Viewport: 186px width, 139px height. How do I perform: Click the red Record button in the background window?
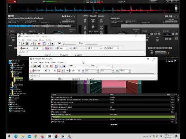tap(39, 44)
